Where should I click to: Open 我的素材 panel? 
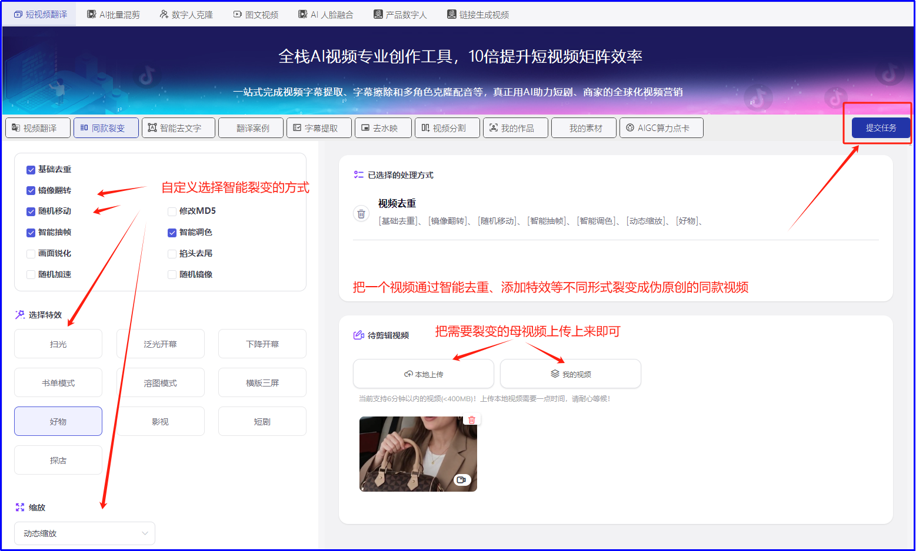click(x=584, y=127)
